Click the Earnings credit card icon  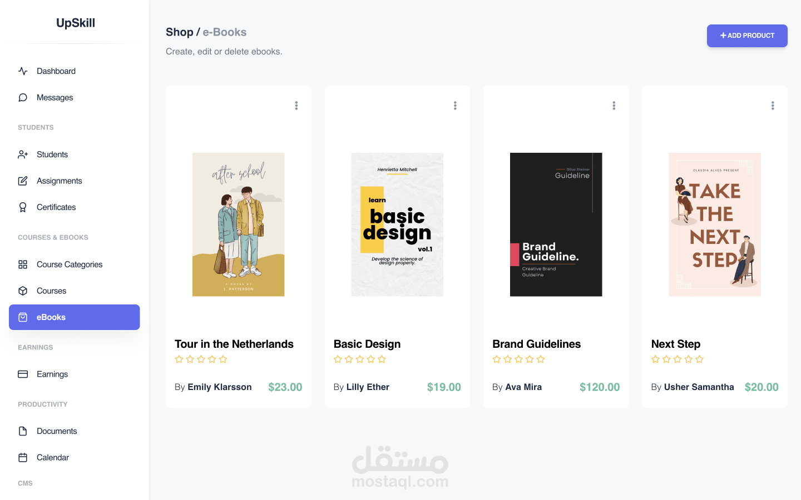click(23, 374)
